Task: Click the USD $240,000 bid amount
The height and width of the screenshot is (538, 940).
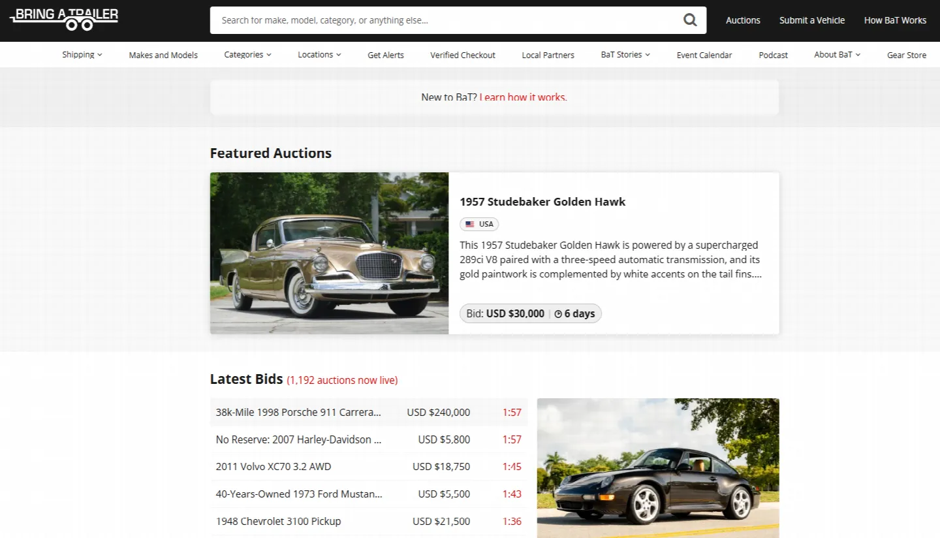Action: [439, 412]
